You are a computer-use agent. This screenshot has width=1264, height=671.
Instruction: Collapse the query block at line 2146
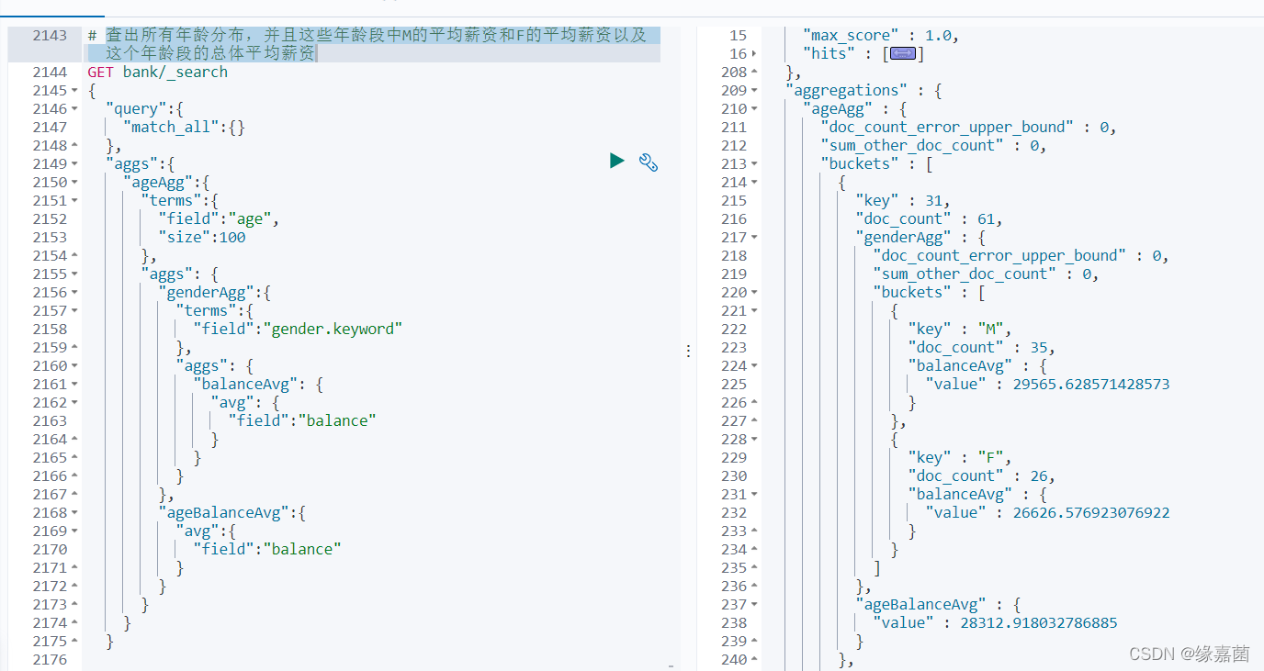click(x=74, y=109)
